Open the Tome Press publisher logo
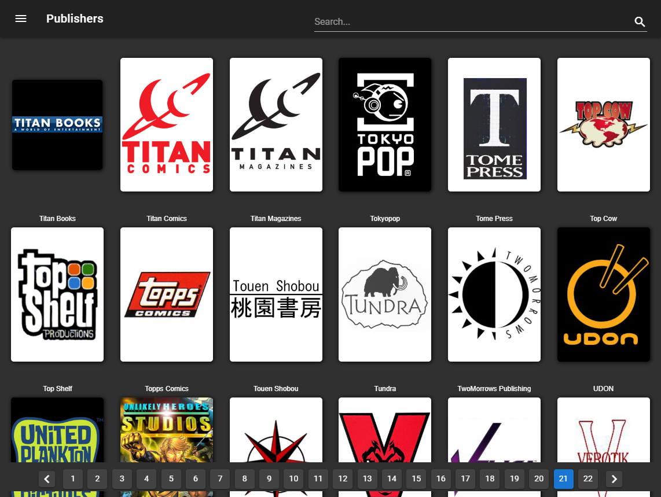The height and width of the screenshot is (497, 661). click(x=494, y=125)
